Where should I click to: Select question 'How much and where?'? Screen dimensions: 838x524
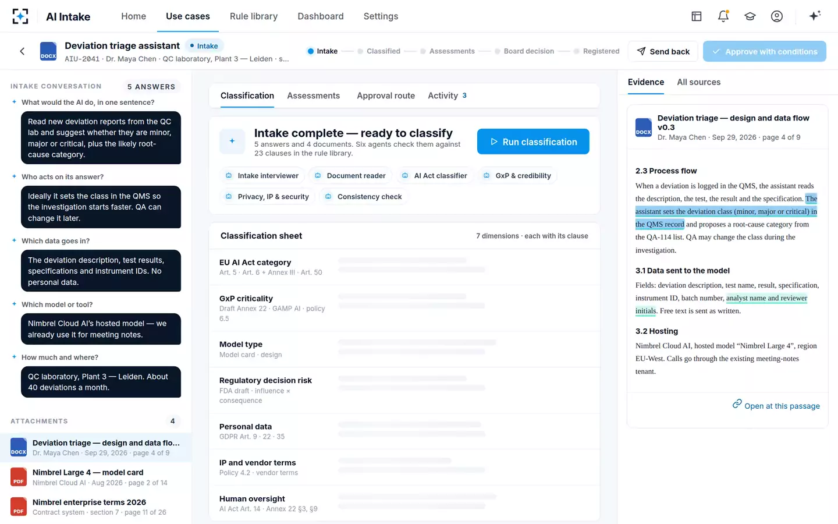coord(60,357)
